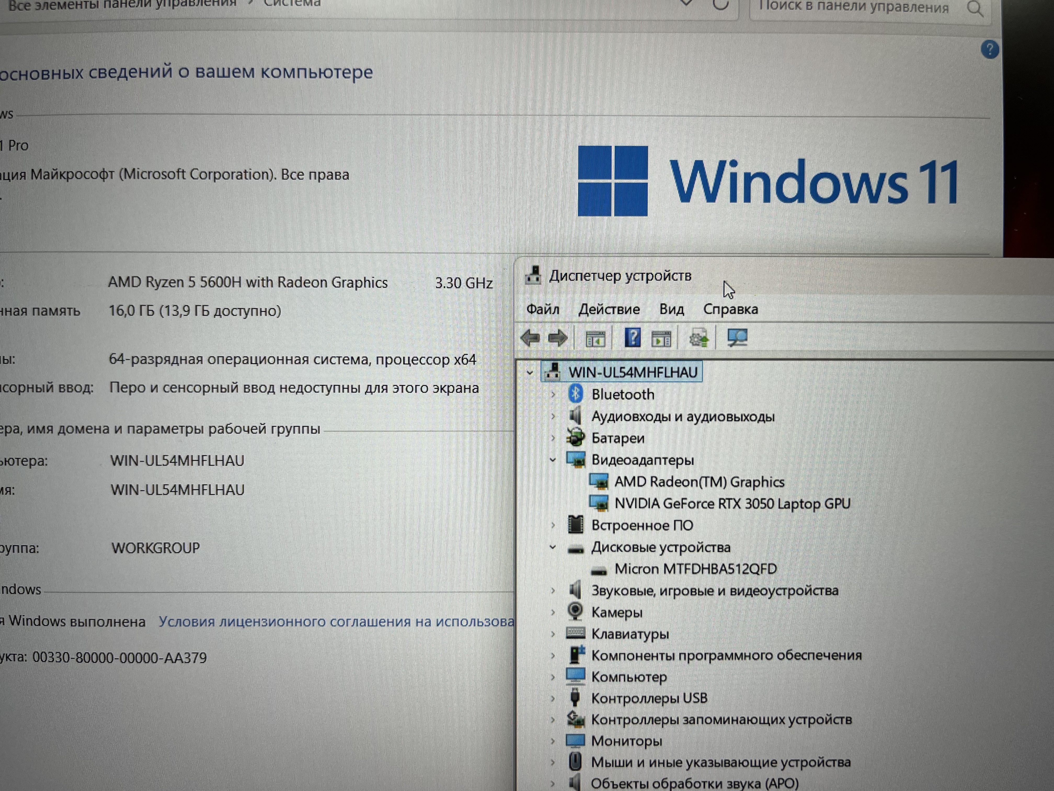Collapse the Видеоадаптеры category

pos(553,460)
